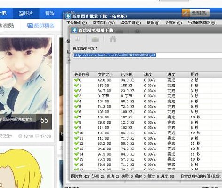
Task: Open girl photo thumbnail with 55 count
Action: (x=26, y=83)
